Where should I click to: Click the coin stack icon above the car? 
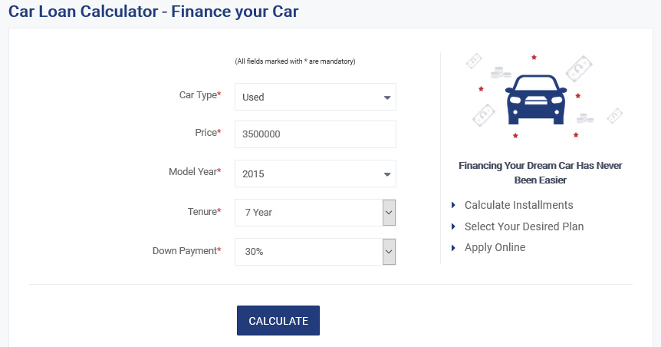pos(501,73)
